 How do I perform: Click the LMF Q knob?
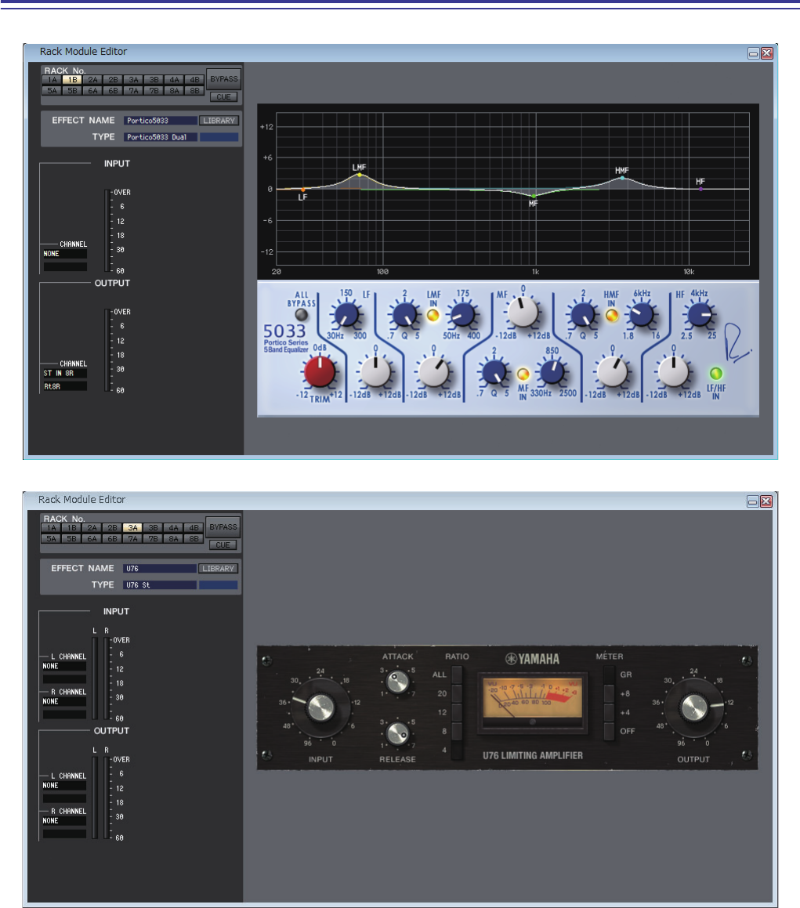coord(404,316)
